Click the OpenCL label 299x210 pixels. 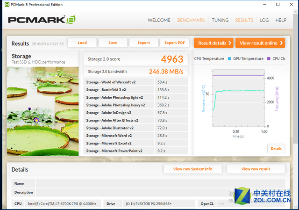(207, 204)
